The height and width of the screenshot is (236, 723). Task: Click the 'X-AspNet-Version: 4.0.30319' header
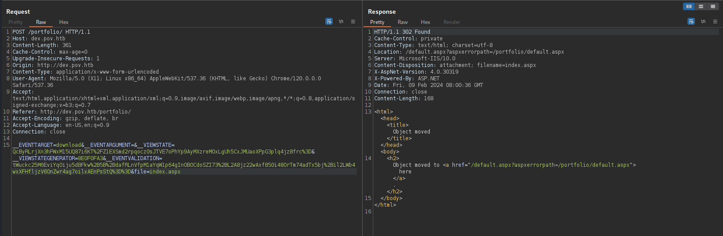[x=416, y=72]
